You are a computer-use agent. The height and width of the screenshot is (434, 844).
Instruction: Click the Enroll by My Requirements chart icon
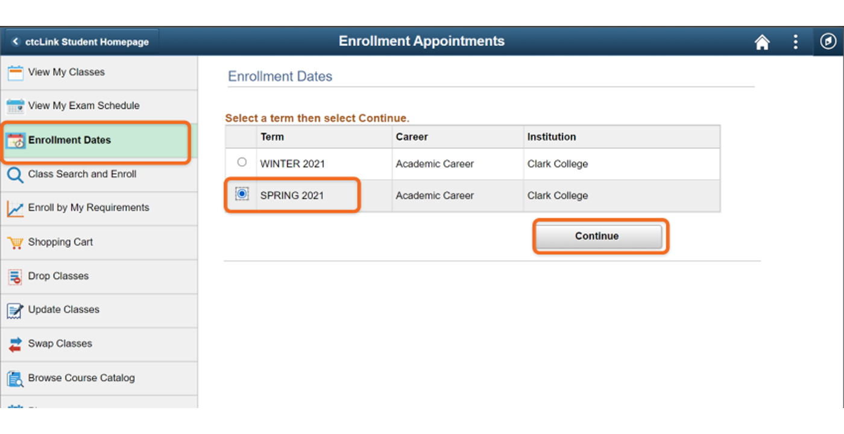pyautogui.click(x=15, y=209)
